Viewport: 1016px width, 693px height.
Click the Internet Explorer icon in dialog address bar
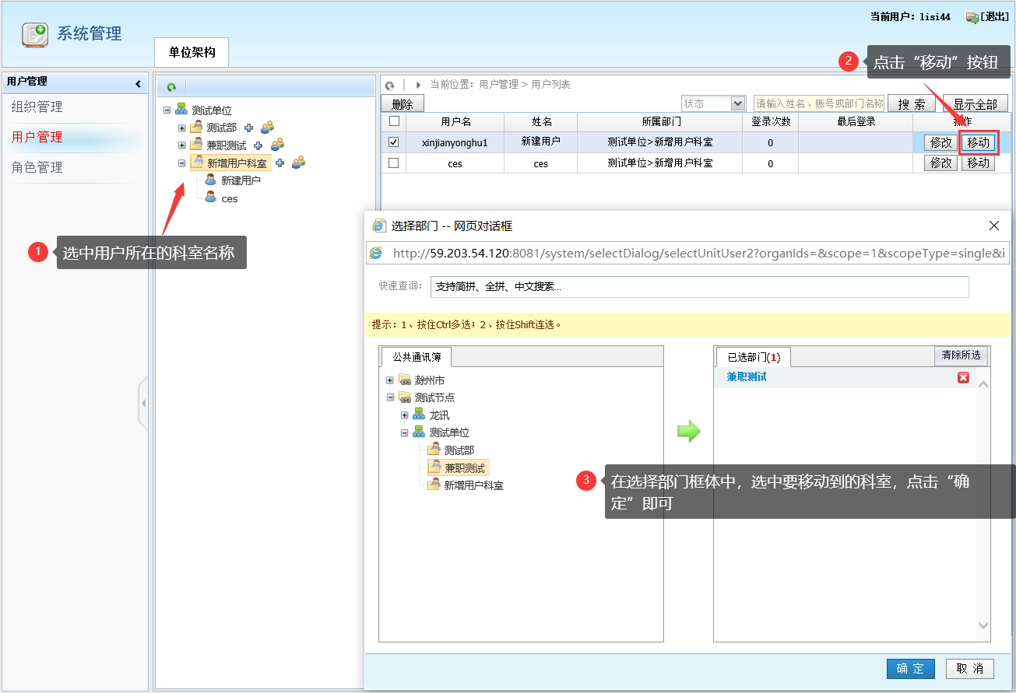376,253
